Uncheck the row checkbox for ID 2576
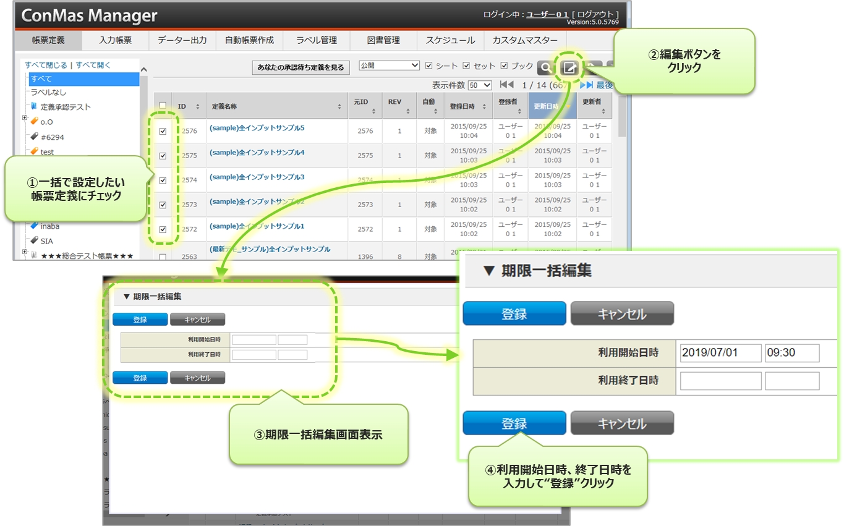Screen dimensions: 844x526 163,131
